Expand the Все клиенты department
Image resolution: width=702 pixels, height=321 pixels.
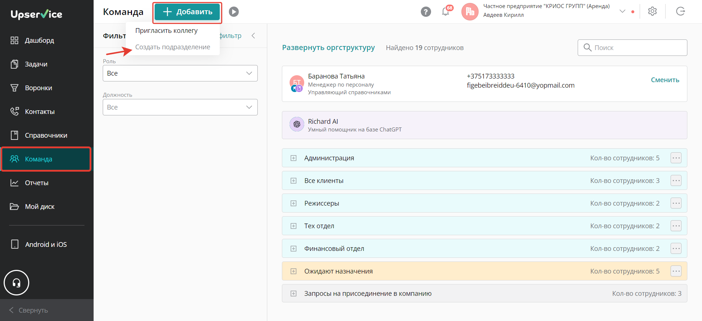click(x=294, y=181)
